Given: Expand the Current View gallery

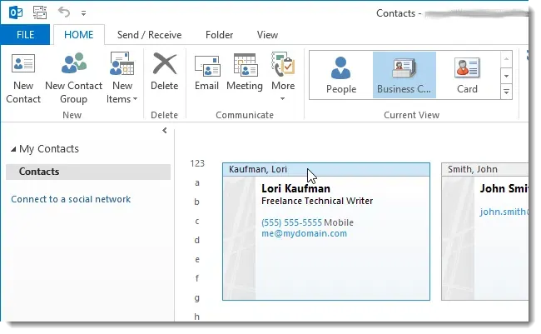Looking at the screenshot, I should click(x=506, y=91).
